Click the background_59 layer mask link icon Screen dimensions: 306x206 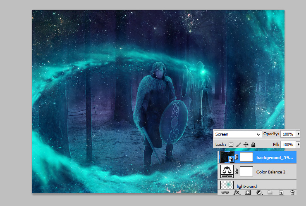(x=237, y=157)
